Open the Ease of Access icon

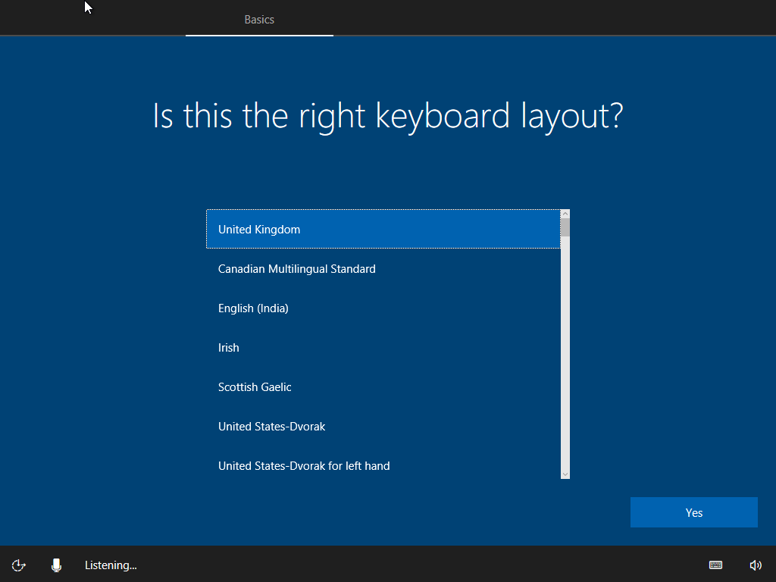click(x=18, y=565)
